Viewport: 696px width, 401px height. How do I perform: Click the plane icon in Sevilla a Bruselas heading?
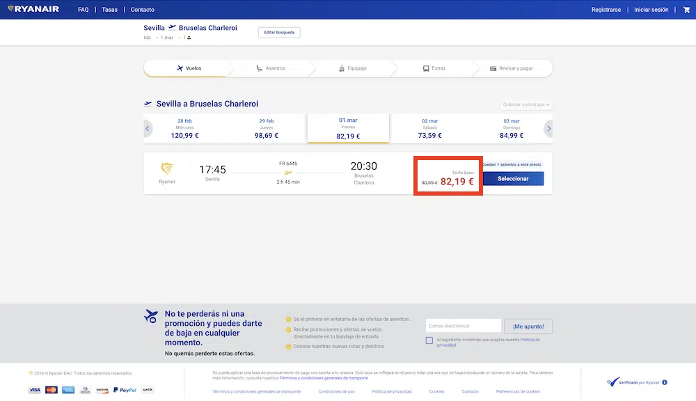(x=148, y=104)
